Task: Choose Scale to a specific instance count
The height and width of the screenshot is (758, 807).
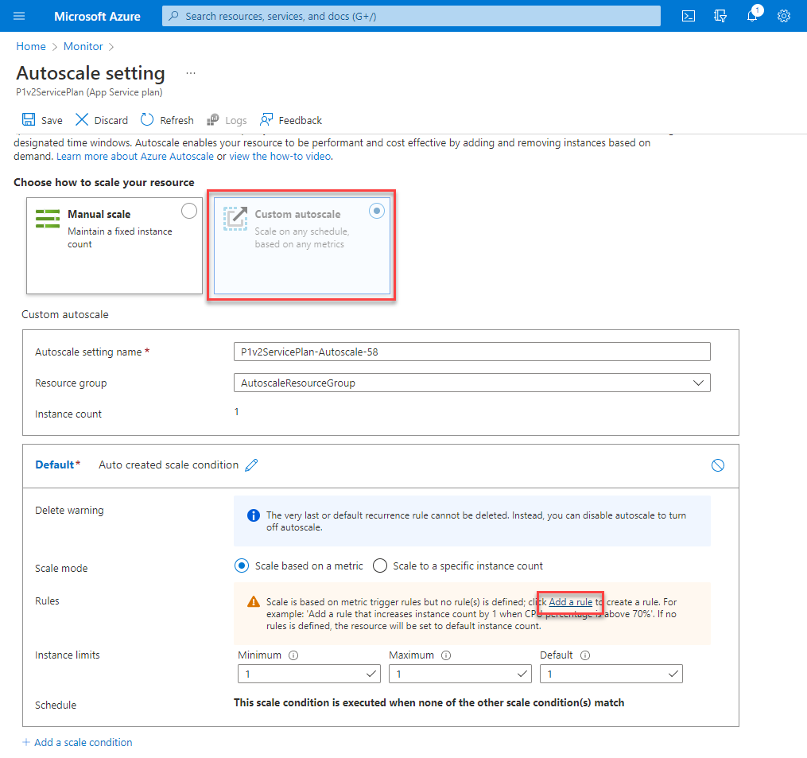Action: (380, 566)
